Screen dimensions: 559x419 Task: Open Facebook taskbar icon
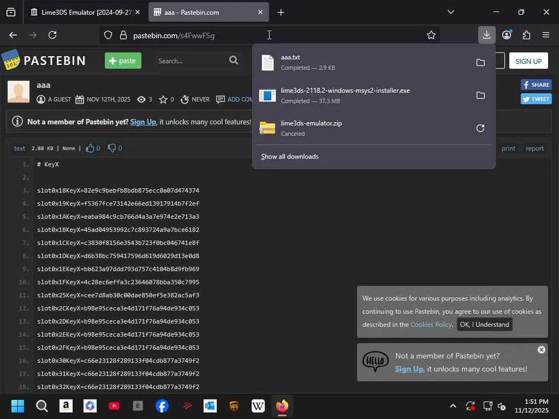(x=162, y=406)
